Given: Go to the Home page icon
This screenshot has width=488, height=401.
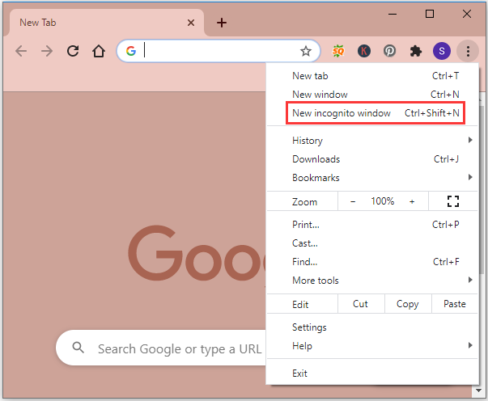Looking at the screenshot, I should coord(99,51).
